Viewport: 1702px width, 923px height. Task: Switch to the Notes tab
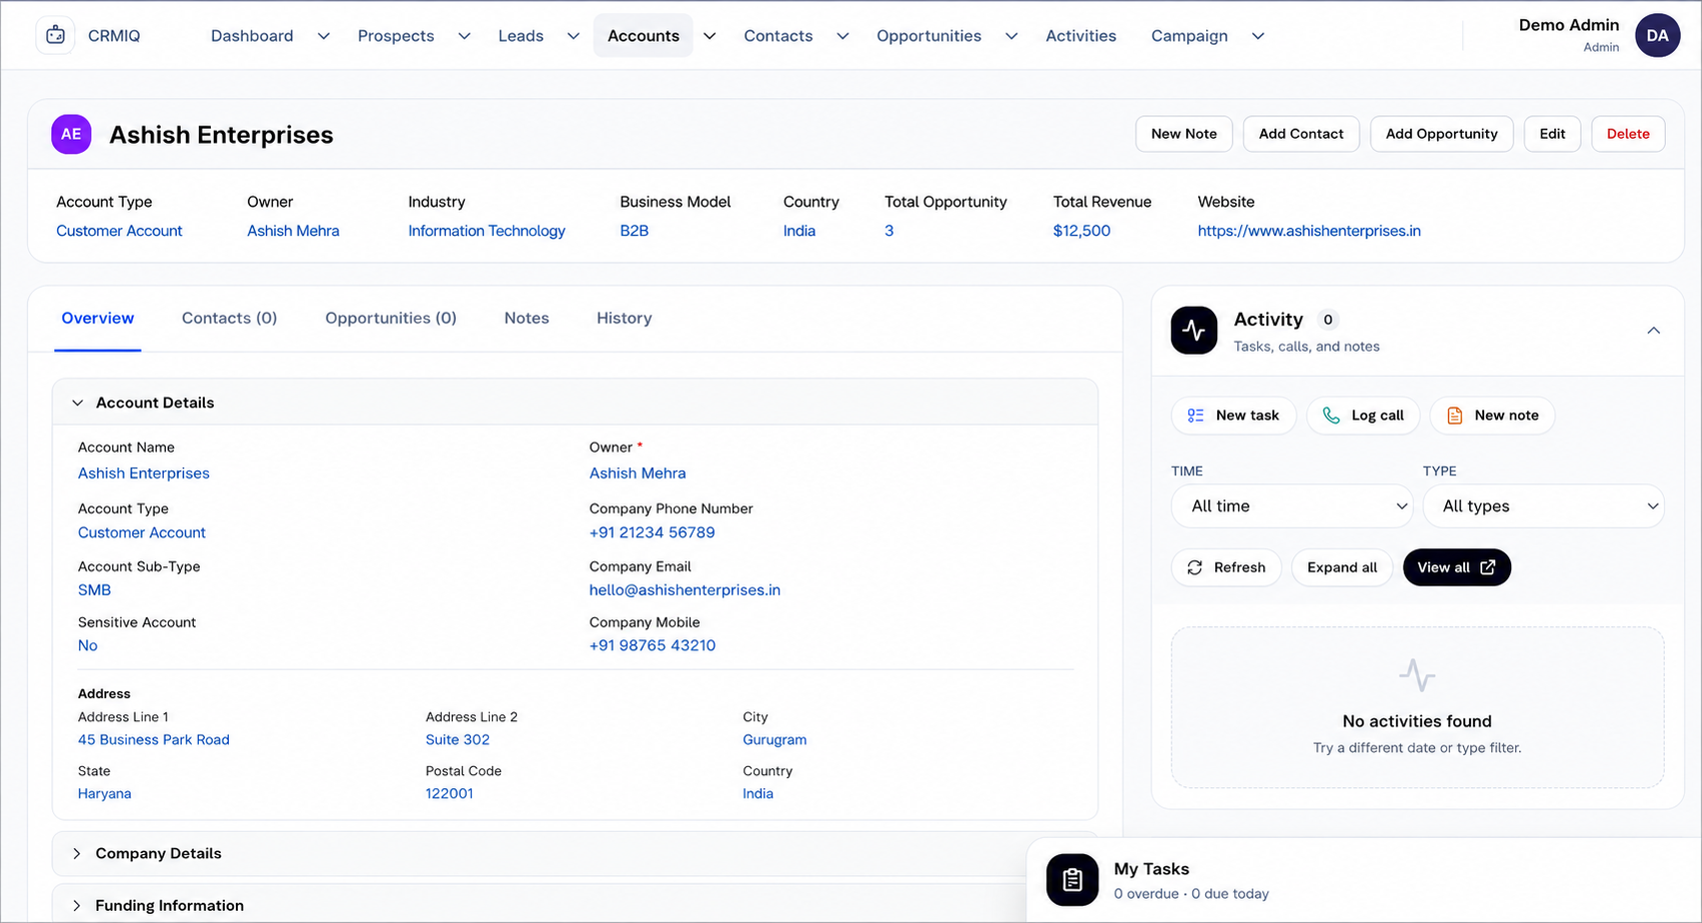(527, 318)
